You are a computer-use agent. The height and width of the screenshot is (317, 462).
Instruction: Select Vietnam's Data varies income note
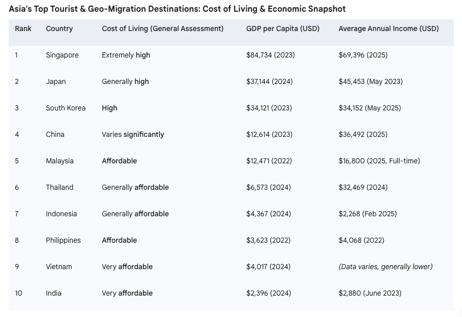385,267
